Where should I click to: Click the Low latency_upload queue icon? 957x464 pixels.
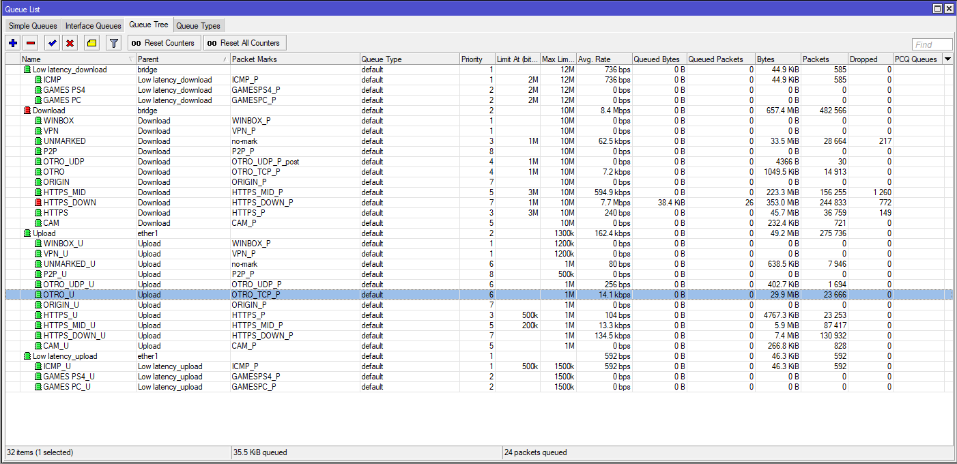tap(27, 356)
